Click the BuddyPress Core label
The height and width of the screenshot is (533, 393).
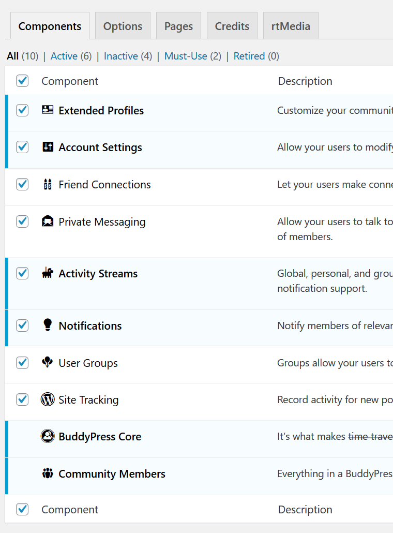tap(100, 436)
